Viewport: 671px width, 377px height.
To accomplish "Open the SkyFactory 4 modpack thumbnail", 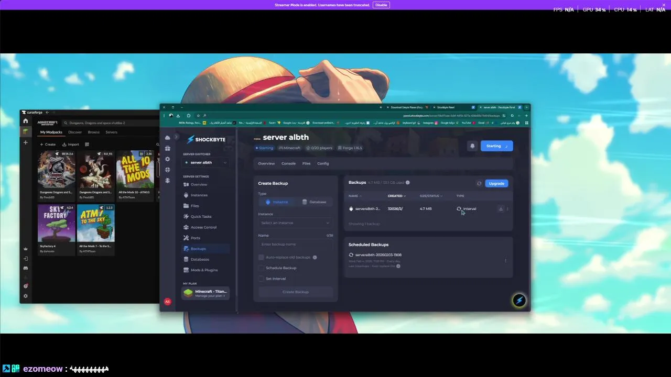I will 57,223.
